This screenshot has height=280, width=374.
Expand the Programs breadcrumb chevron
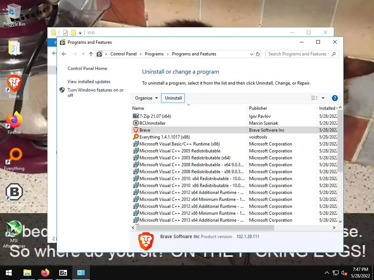(168, 54)
